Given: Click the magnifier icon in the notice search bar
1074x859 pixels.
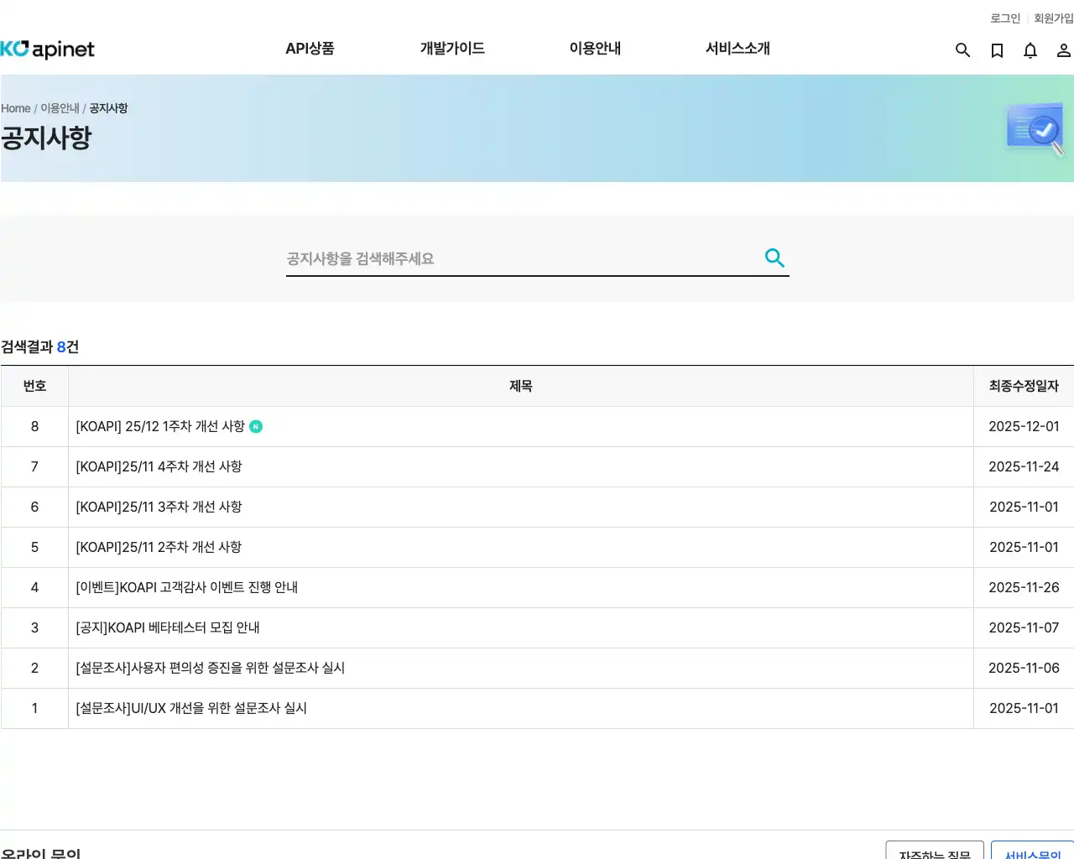Looking at the screenshot, I should (773, 258).
